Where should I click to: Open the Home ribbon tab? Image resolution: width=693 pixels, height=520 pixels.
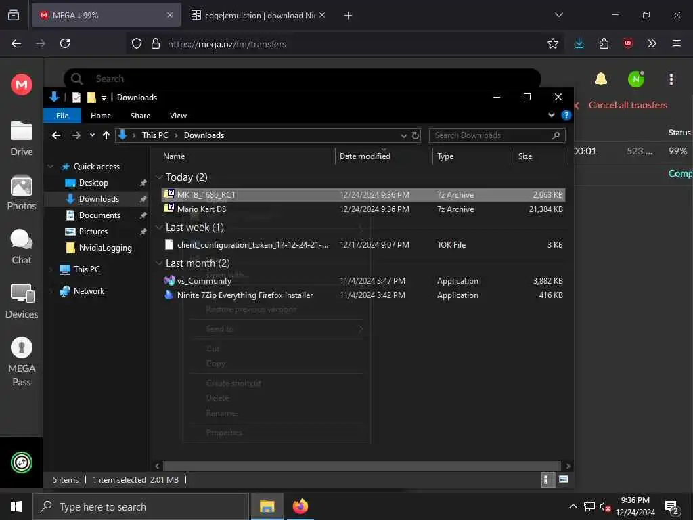(101, 115)
